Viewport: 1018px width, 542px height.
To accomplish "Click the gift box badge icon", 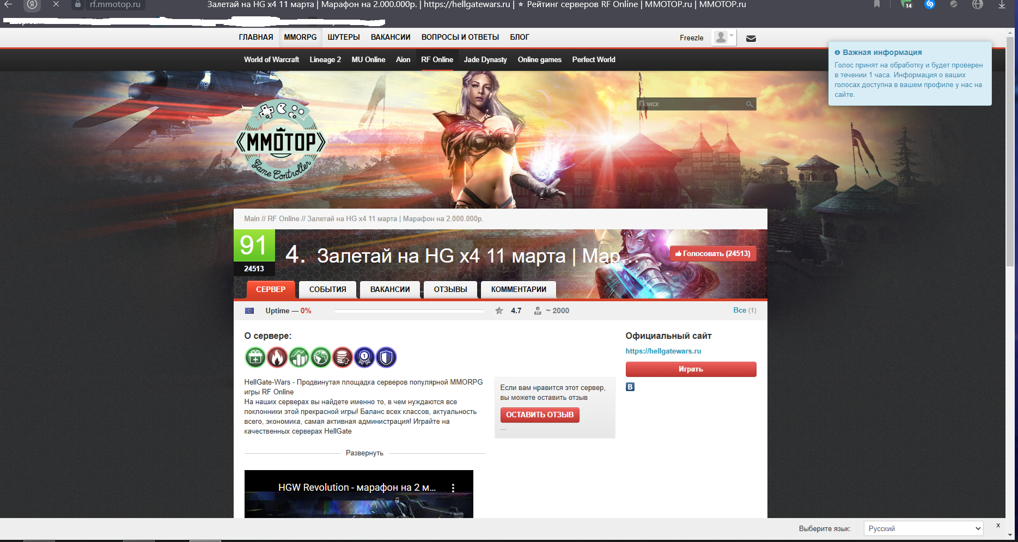I will click(255, 357).
